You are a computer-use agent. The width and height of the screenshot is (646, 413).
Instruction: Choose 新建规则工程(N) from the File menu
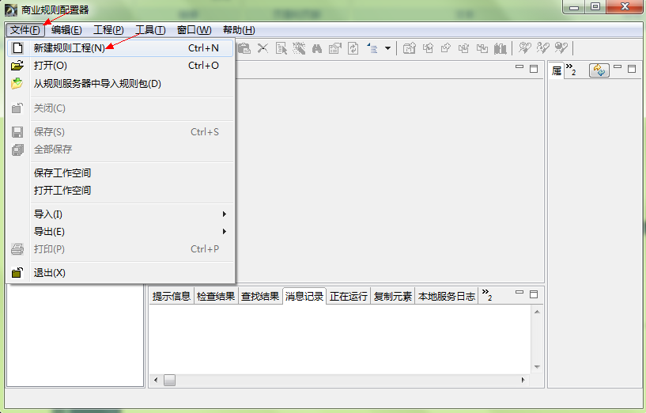coord(121,47)
